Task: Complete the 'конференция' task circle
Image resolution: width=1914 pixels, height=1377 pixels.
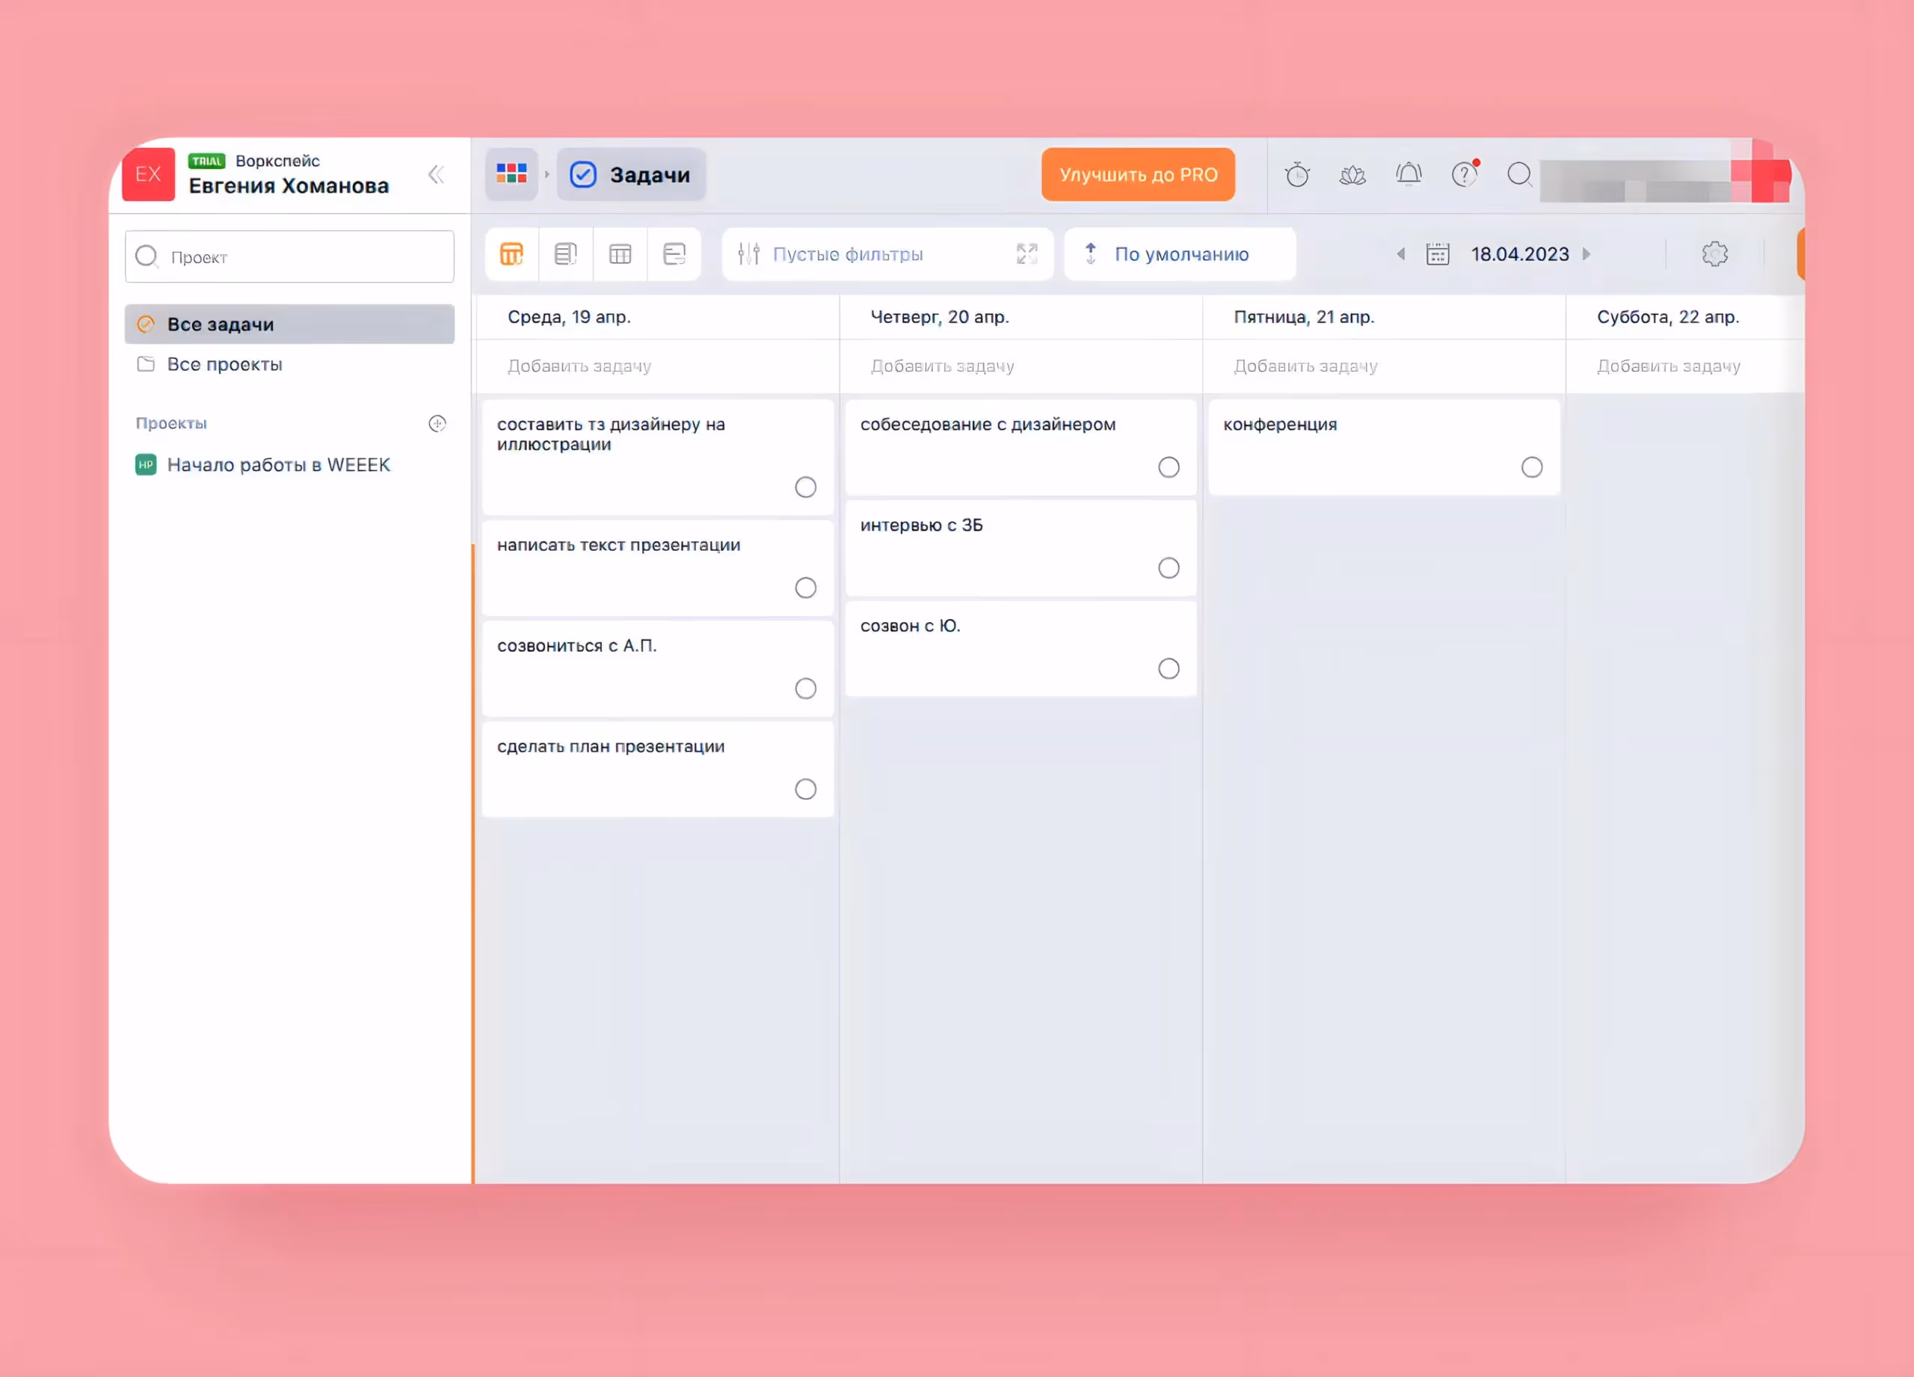Action: tap(1531, 467)
